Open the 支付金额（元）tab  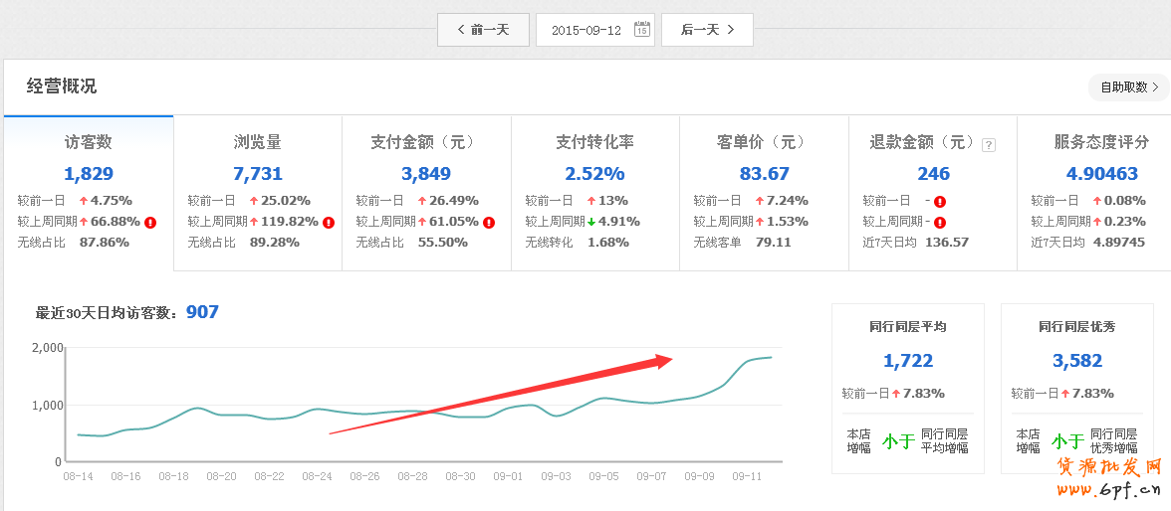pos(426,142)
